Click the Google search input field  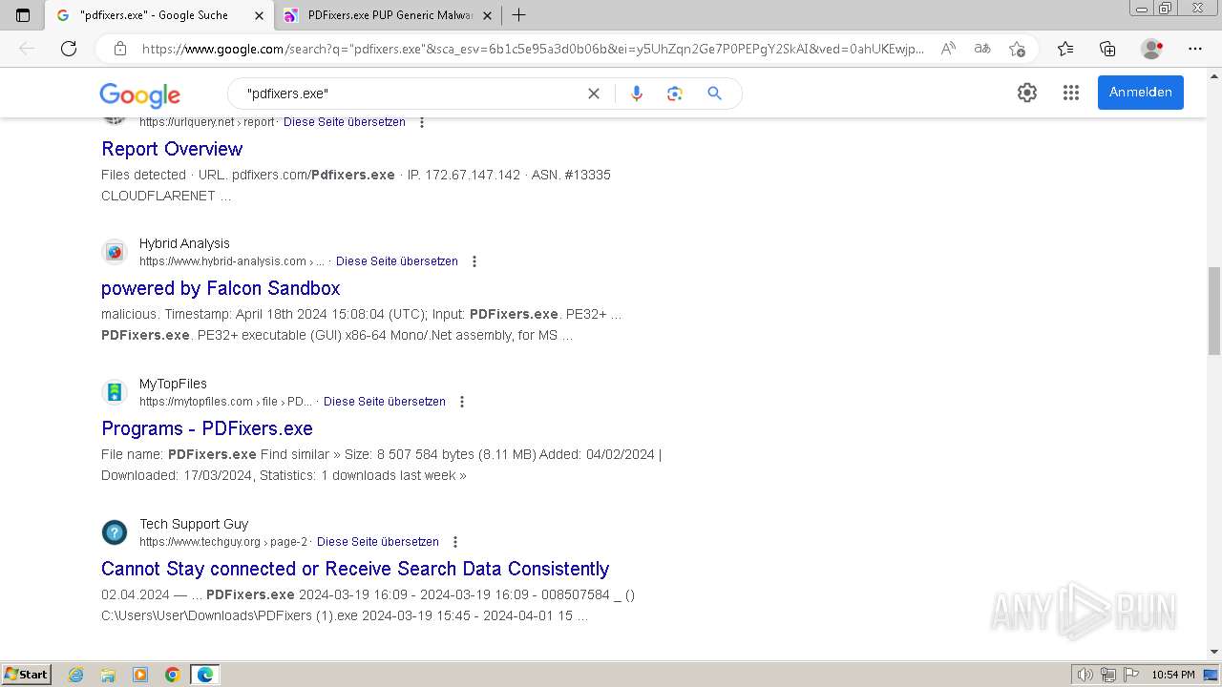coord(411,94)
